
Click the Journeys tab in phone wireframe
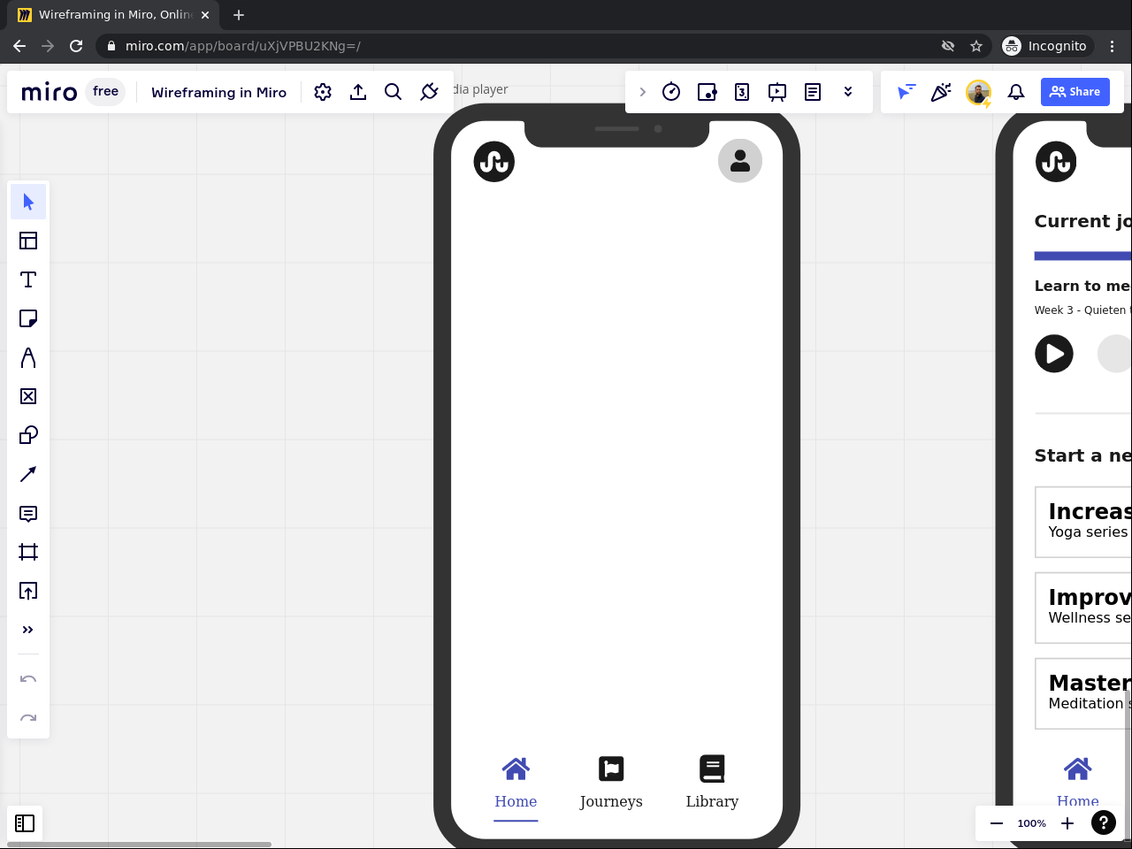pyautogui.click(x=611, y=782)
